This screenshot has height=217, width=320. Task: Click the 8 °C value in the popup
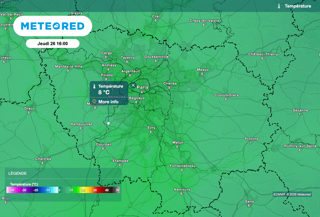[104, 92]
